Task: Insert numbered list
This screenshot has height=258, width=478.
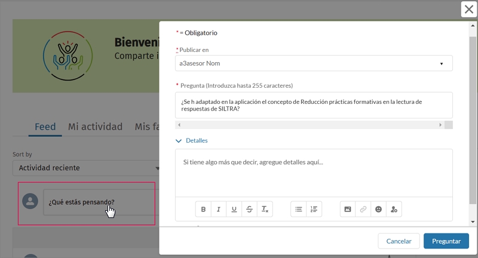Action: 314,209
